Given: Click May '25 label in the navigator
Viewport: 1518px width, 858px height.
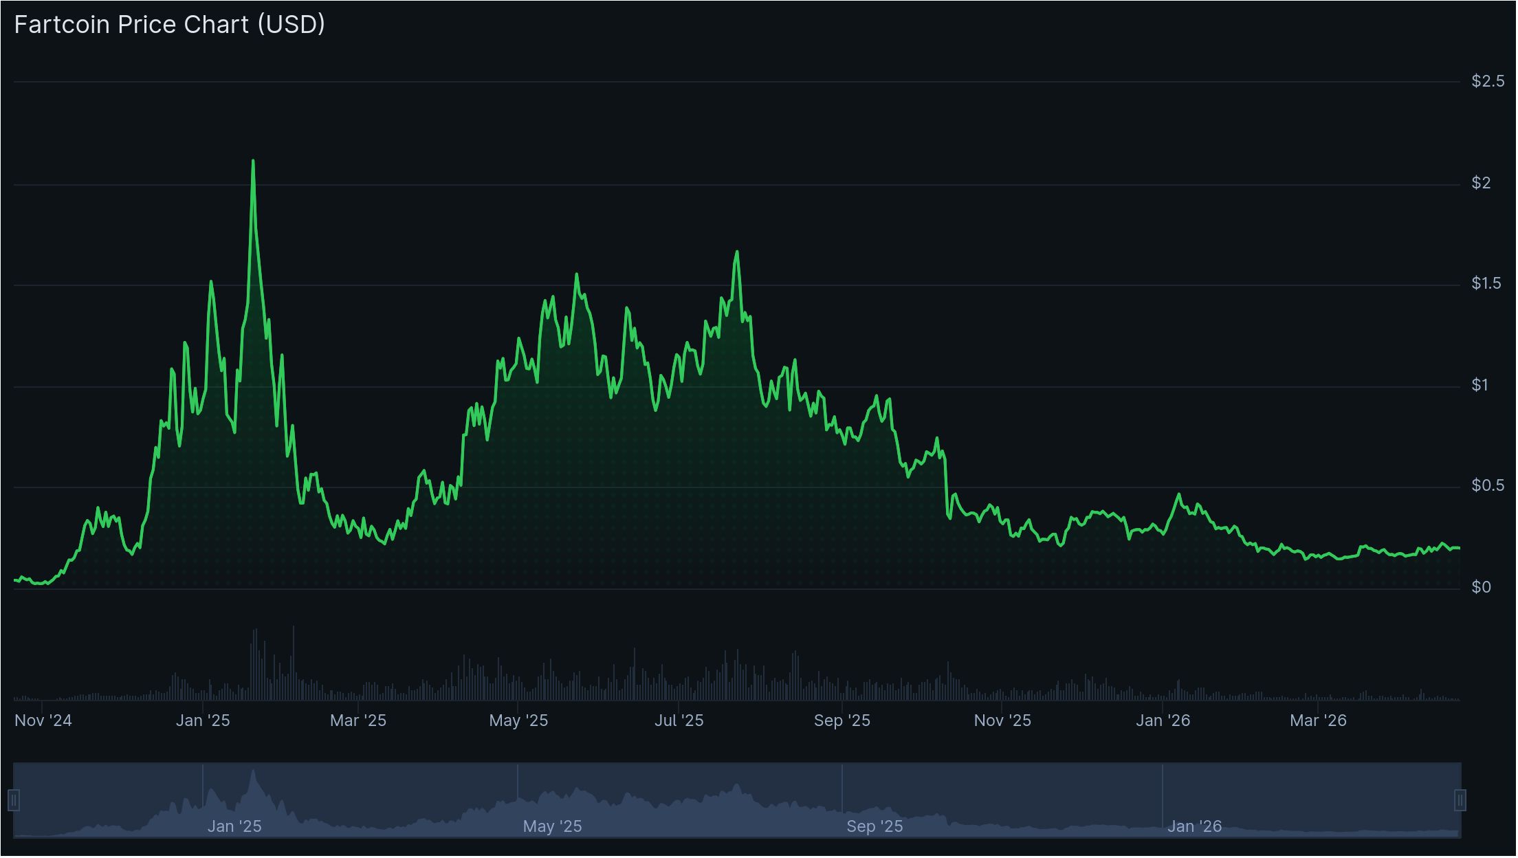Looking at the screenshot, I should pos(552,826).
